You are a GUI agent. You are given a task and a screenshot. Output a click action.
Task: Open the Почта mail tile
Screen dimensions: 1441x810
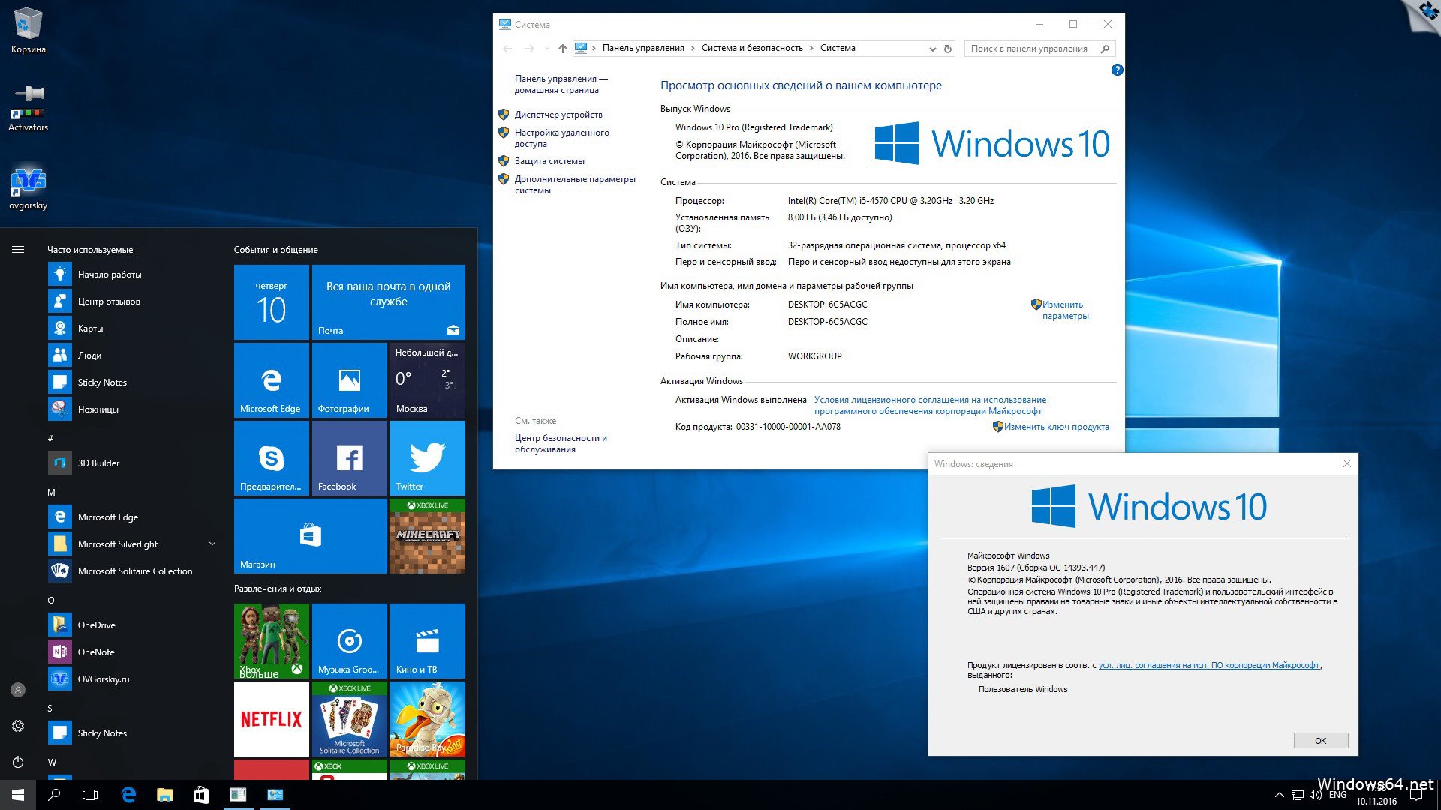(389, 302)
